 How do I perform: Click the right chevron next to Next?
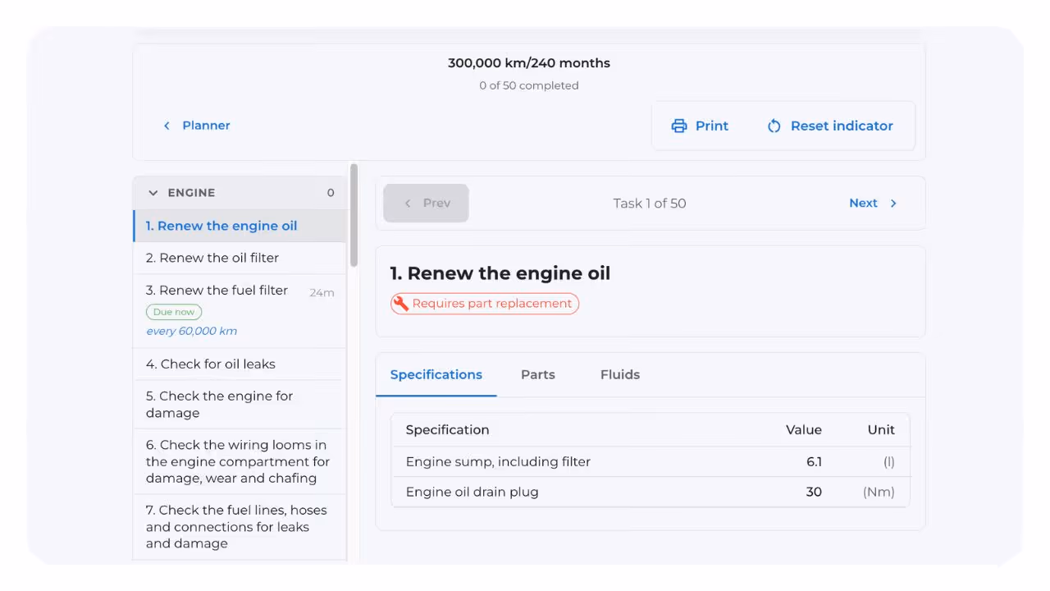893,204
